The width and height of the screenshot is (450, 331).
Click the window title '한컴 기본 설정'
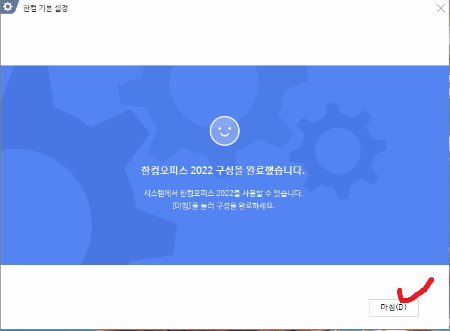[x=46, y=8]
